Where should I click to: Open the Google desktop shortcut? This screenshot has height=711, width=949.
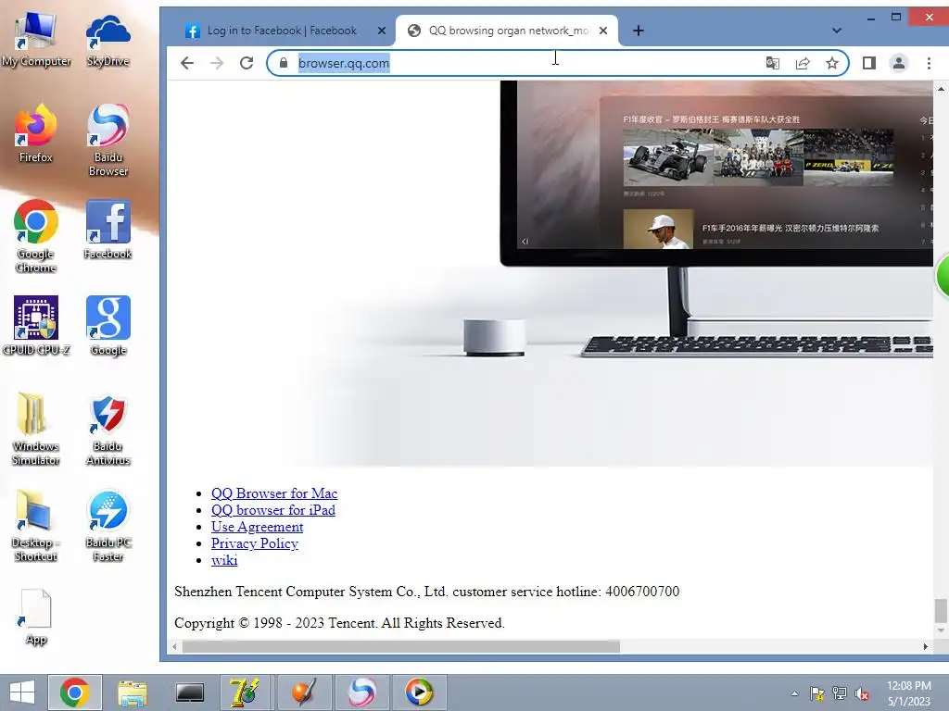point(108,326)
